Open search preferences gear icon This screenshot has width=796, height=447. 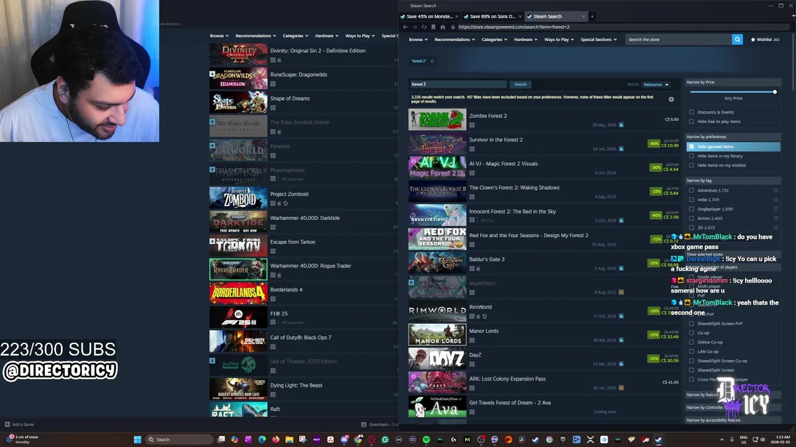point(671,99)
